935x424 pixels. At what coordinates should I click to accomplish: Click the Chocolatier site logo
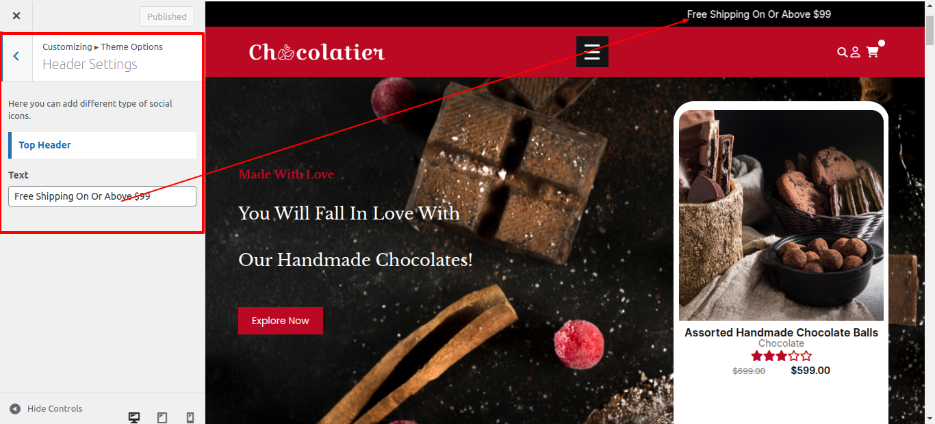click(x=317, y=52)
